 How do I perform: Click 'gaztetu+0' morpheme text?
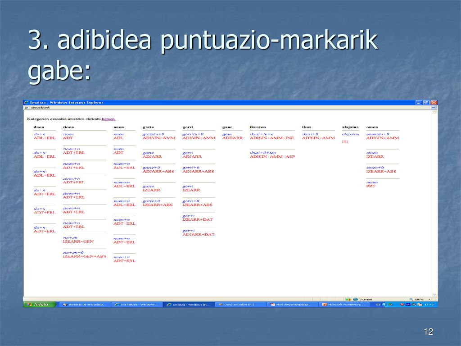pyautogui.click(x=153, y=134)
